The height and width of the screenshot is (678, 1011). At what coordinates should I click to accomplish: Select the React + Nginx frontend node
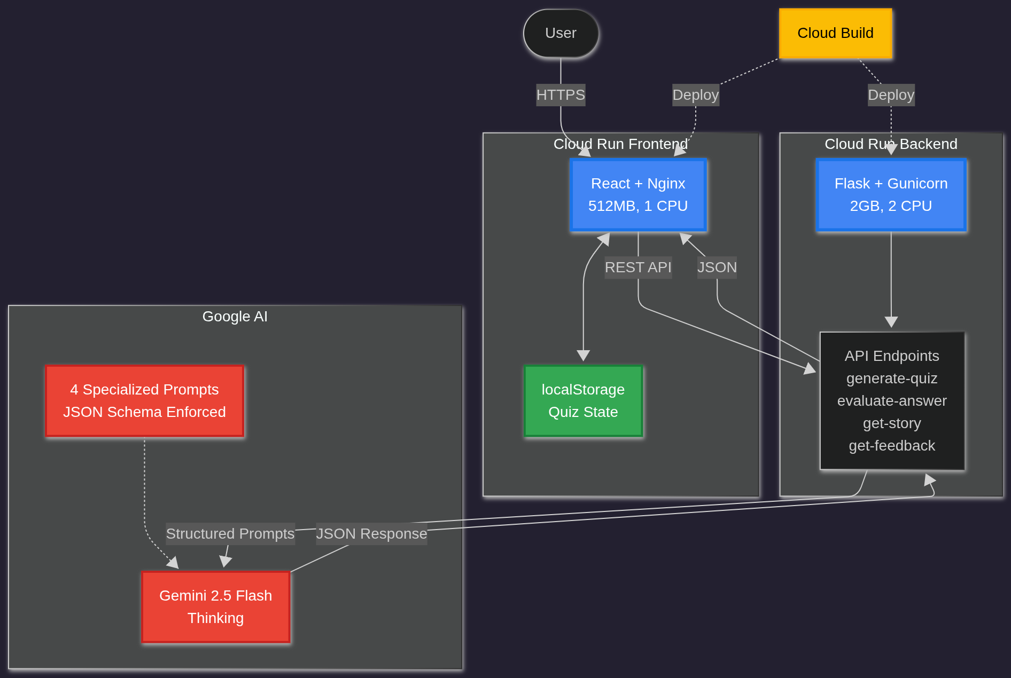[638, 195]
